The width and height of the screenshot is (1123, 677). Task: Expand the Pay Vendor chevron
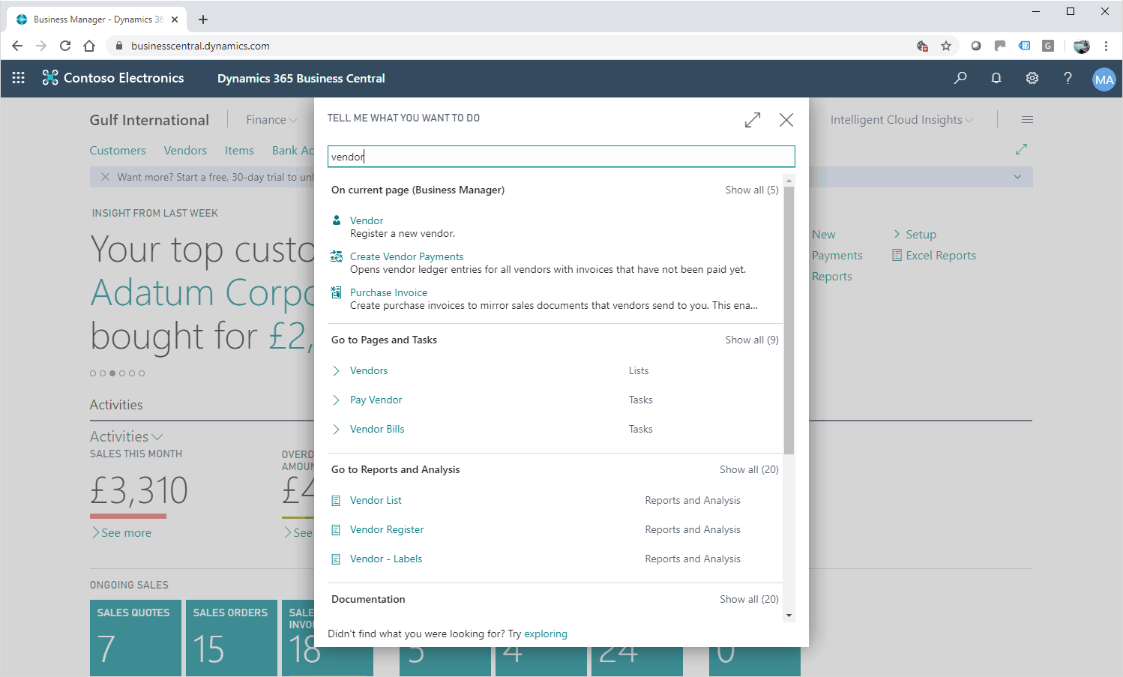[x=337, y=400]
